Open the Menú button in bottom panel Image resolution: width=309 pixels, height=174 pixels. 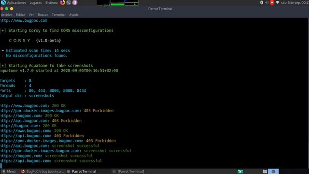point(9,172)
